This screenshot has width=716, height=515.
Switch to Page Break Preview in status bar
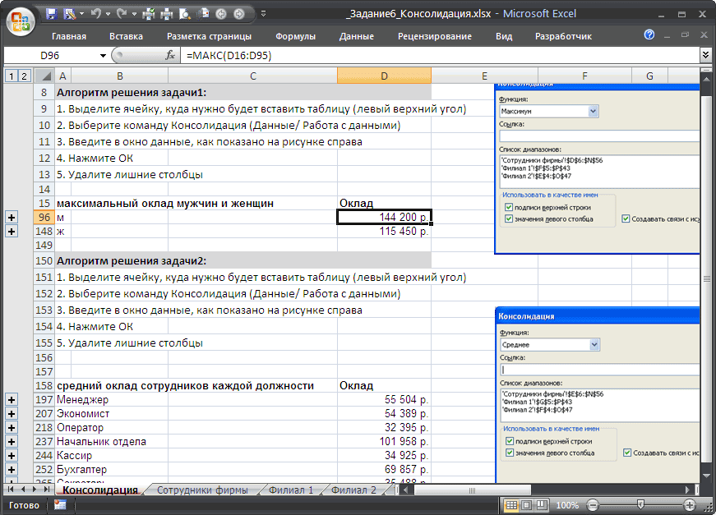542,505
